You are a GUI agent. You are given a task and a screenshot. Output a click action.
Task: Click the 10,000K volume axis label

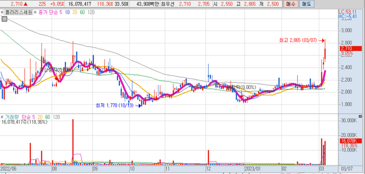click(x=348, y=150)
